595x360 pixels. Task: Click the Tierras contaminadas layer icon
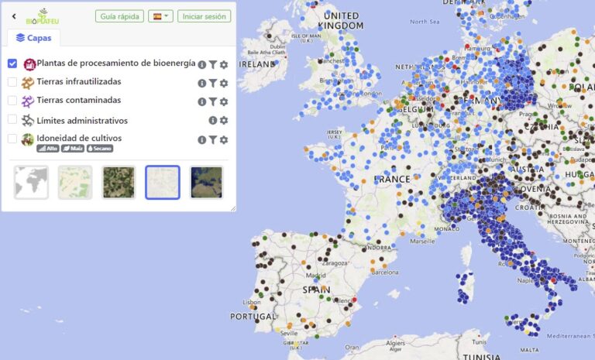click(x=28, y=101)
